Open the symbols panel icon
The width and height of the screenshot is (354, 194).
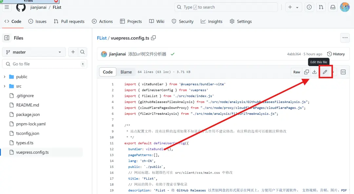coord(343,72)
